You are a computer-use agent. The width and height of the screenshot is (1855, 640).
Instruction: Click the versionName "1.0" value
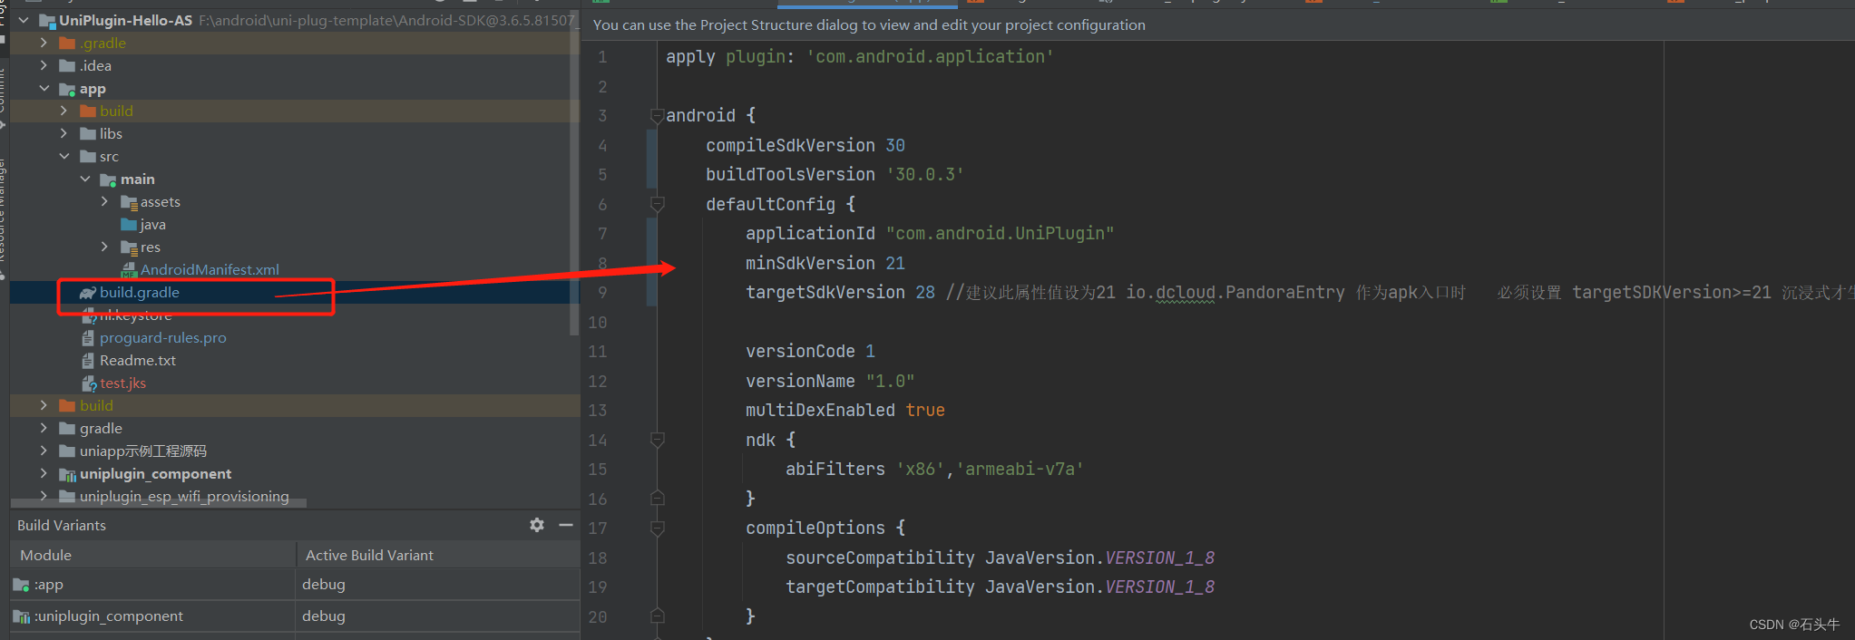point(890,381)
